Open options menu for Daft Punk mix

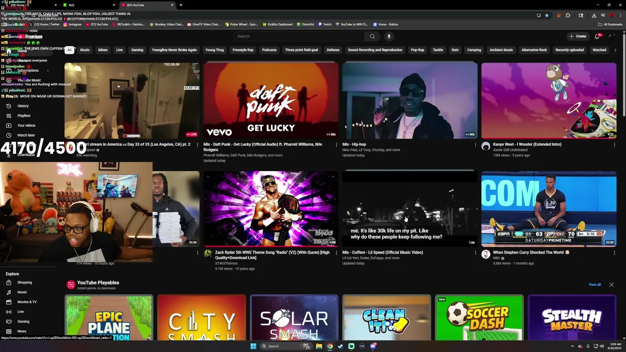[336, 145]
